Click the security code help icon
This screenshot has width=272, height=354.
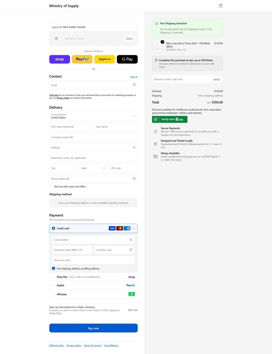[131, 250]
